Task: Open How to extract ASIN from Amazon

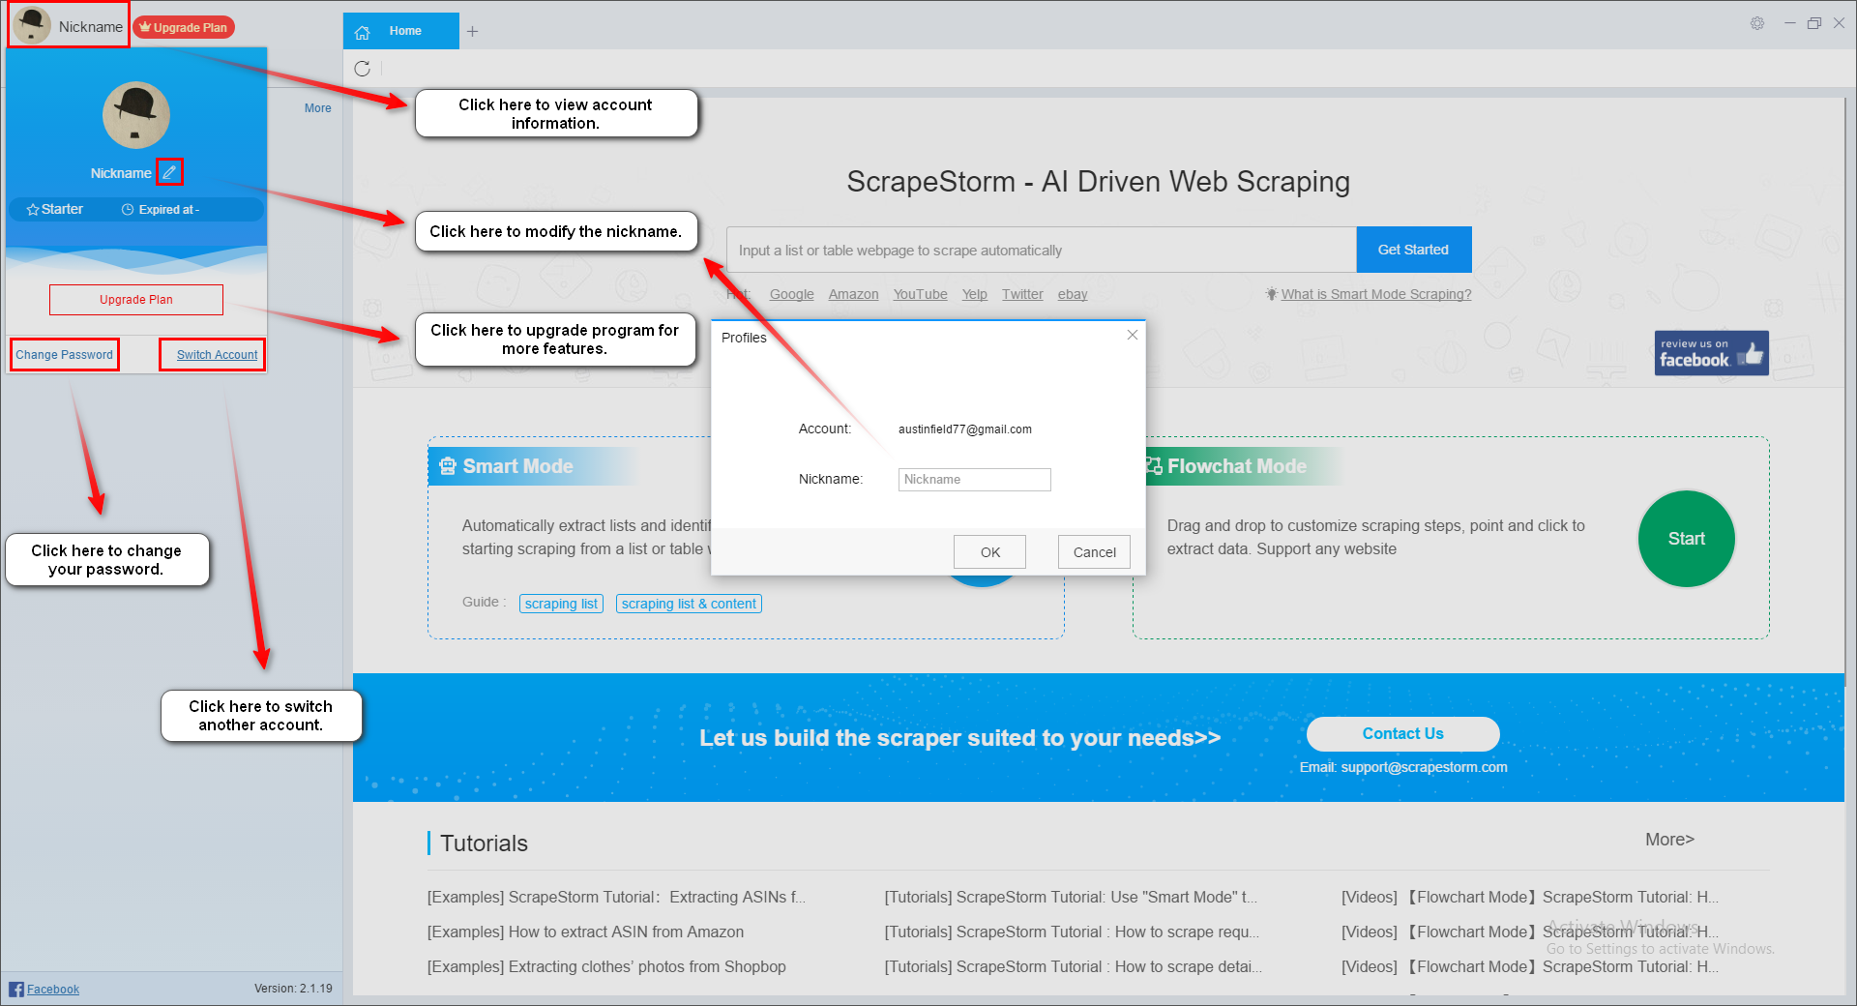Action: click(x=585, y=932)
